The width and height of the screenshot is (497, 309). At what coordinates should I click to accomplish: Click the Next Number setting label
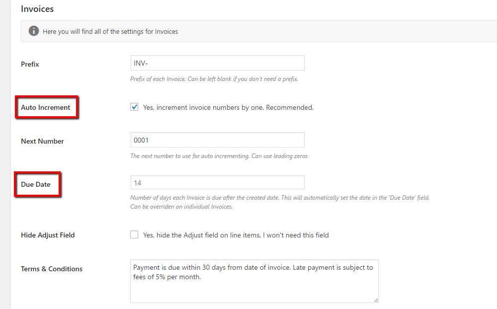tap(42, 141)
